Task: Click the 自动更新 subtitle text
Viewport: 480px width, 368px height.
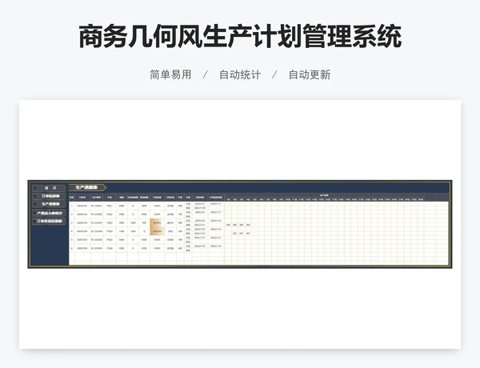Action: click(x=310, y=74)
